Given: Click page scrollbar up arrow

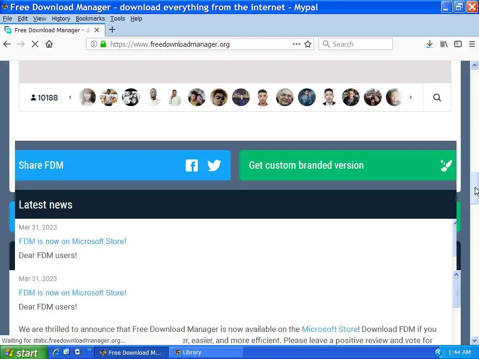Looking at the screenshot, I should click(x=474, y=65).
